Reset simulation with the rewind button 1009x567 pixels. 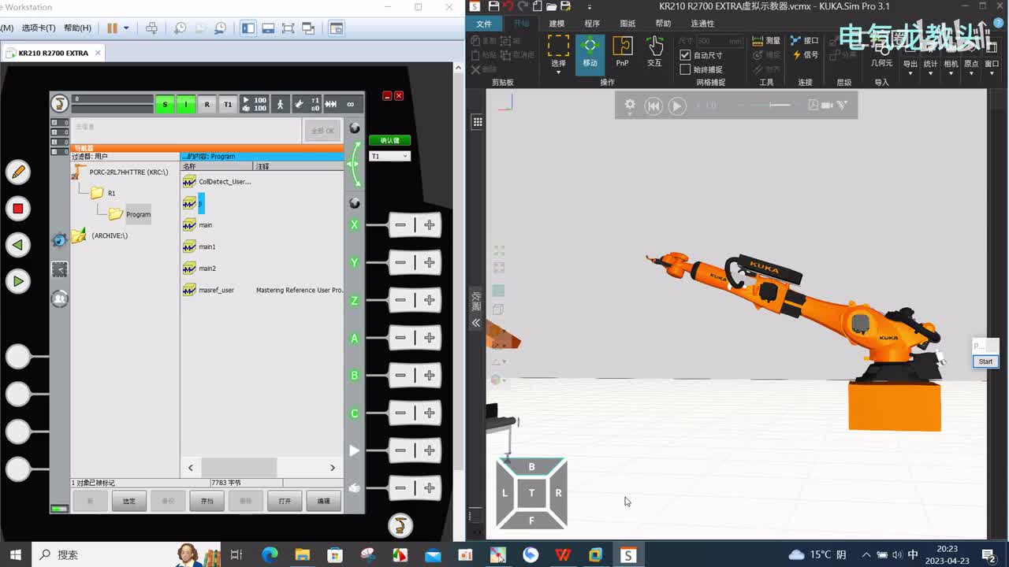point(653,106)
